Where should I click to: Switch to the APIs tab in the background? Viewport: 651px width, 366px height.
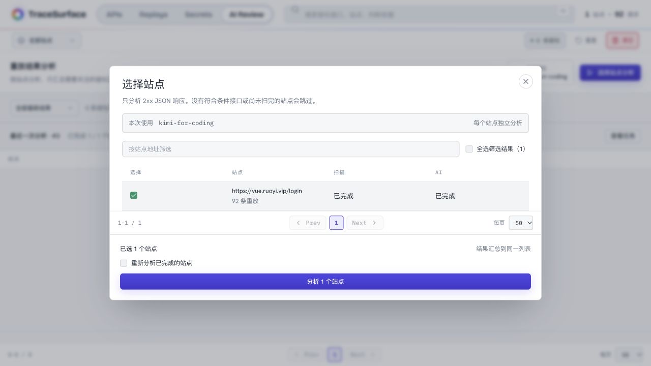point(114,14)
